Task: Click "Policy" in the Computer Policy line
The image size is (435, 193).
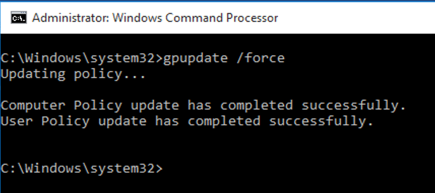Action: (98, 106)
